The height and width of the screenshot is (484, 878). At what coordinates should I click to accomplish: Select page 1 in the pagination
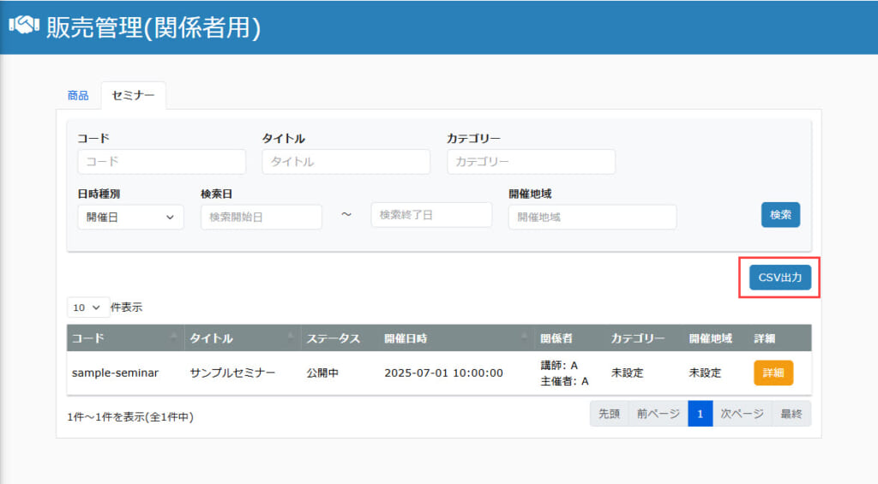700,414
